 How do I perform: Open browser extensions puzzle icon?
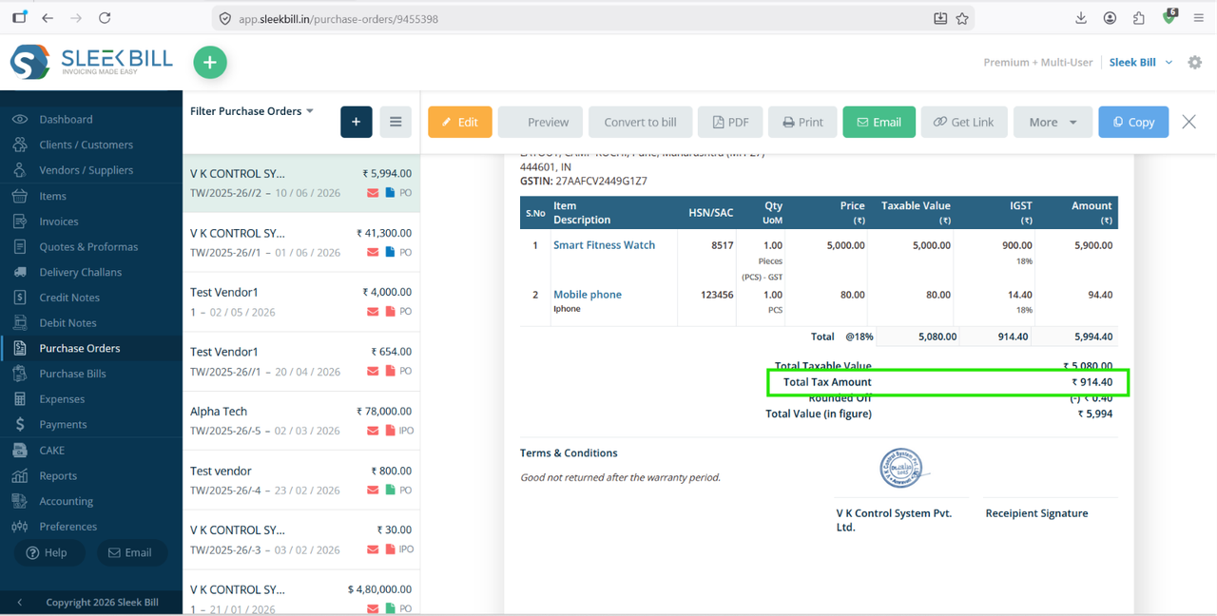coord(1139,18)
